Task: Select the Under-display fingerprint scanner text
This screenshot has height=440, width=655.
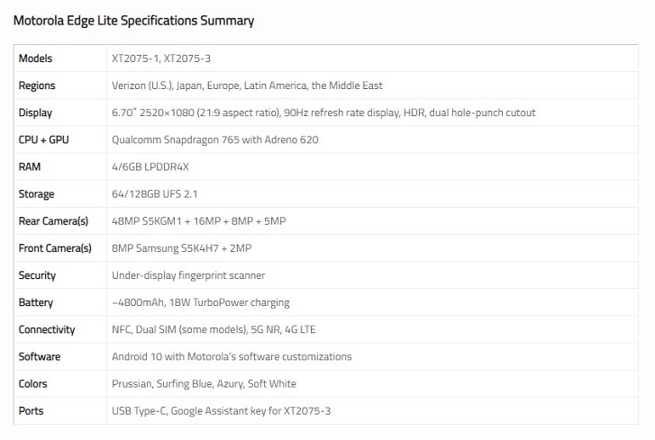Action: 188,275
